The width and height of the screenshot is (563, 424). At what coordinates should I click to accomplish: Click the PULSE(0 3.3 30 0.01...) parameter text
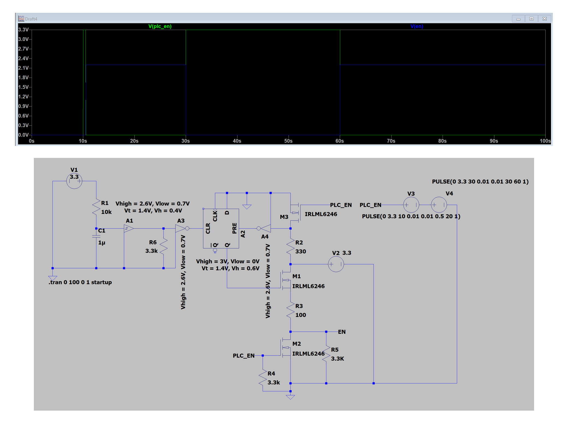click(x=481, y=181)
